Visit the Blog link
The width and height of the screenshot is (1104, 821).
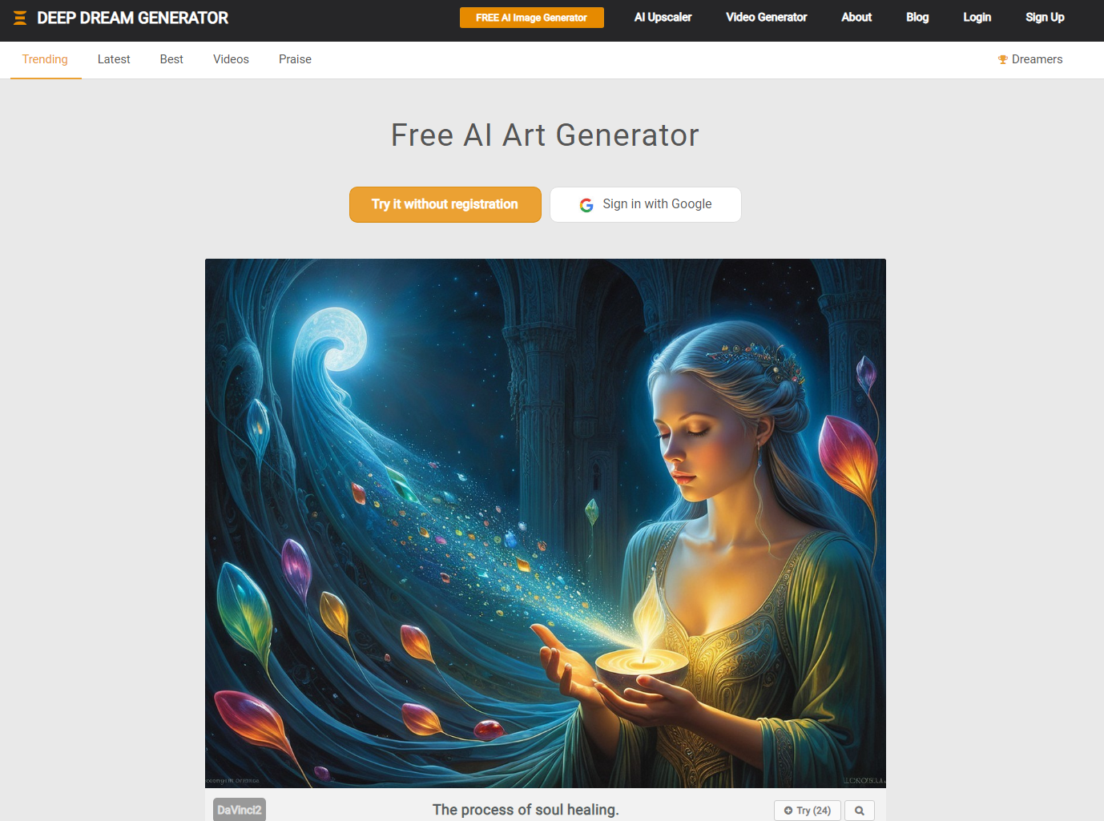point(917,17)
